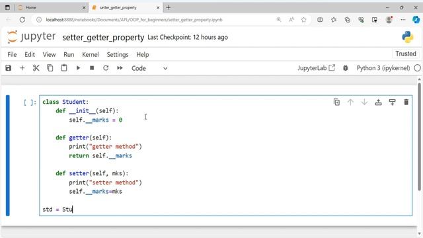This screenshot has width=423, height=238.
Task: Toggle split screen in the browser
Action: [320, 20]
